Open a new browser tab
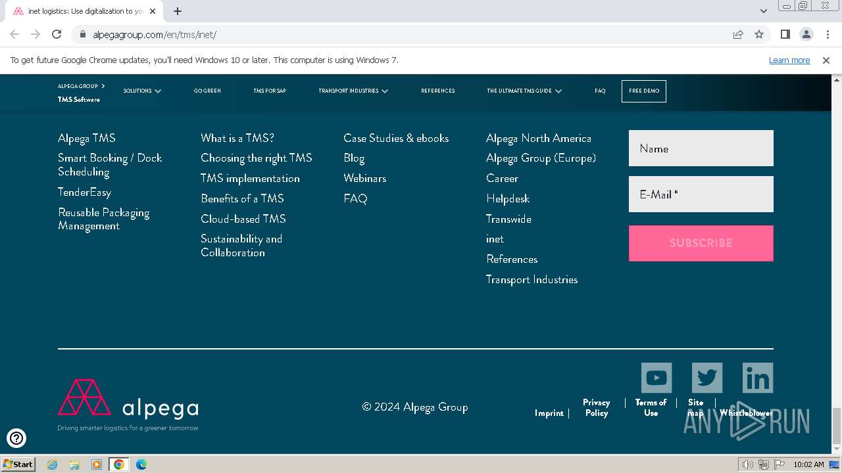The image size is (842, 473). pyautogui.click(x=178, y=11)
